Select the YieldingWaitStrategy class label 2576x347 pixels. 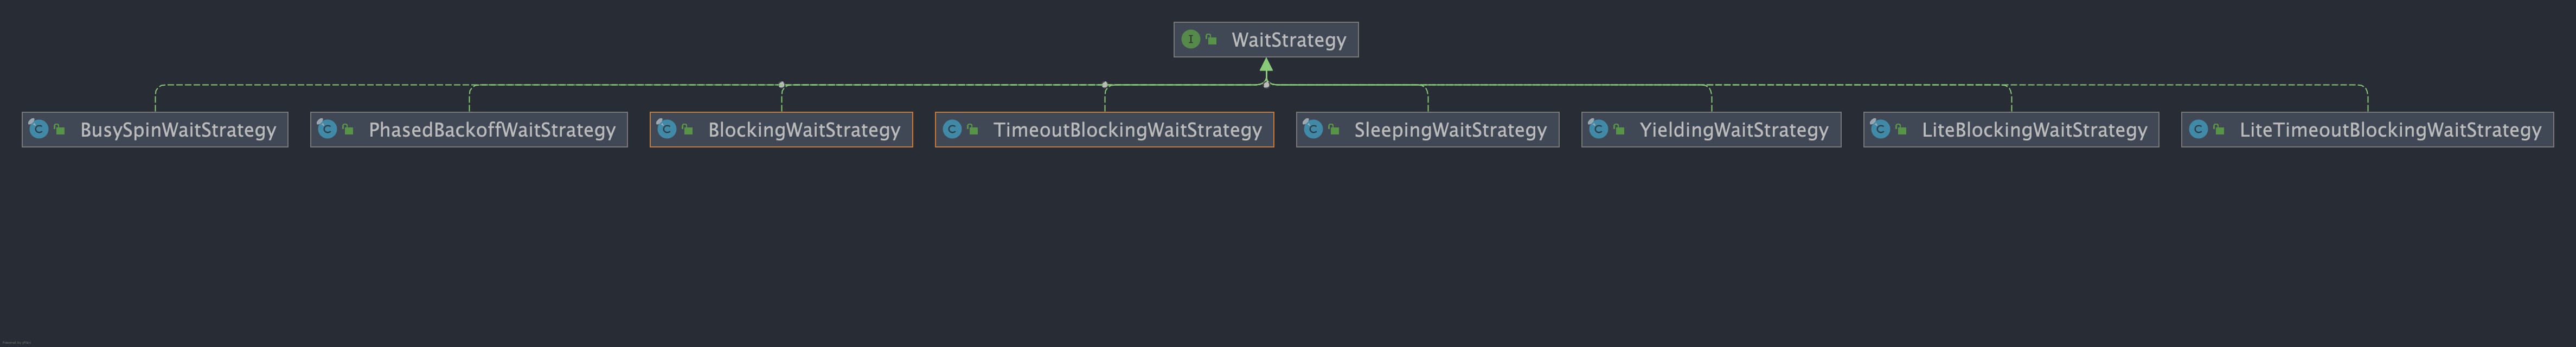point(1734,130)
